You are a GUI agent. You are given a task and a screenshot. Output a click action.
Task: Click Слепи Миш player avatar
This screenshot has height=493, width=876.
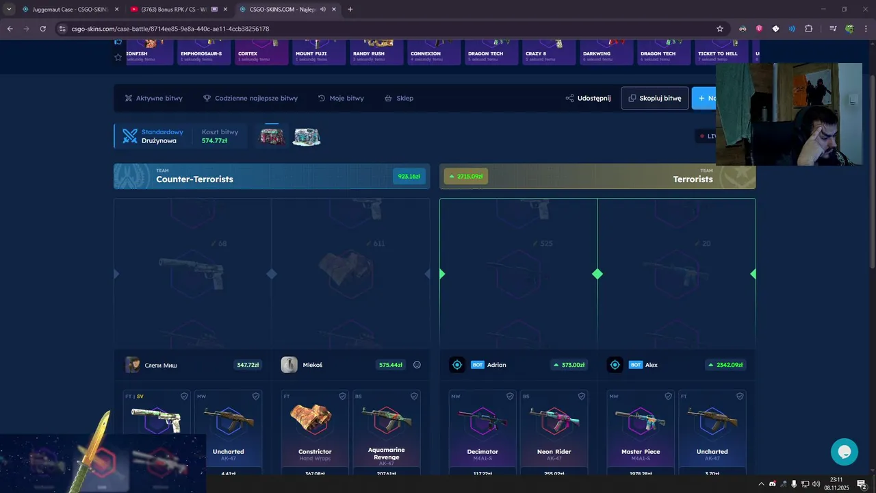click(x=132, y=365)
